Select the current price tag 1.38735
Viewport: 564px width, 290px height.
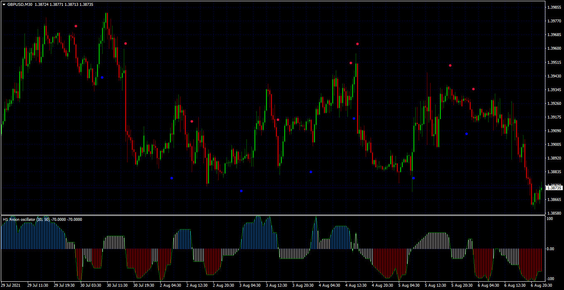[x=554, y=188]
